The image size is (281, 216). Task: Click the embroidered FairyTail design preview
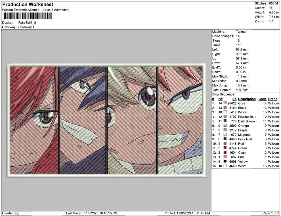click(106, 120)
